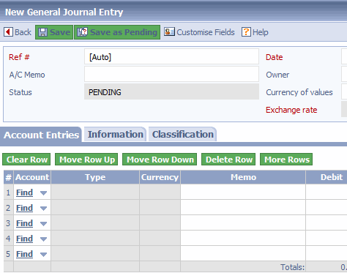Click the Owner label
Image resolution: width=347 pixels, height=273 pixels.
tap(277, 75)
